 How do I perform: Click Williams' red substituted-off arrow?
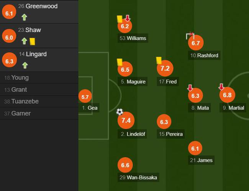[128, 18]
